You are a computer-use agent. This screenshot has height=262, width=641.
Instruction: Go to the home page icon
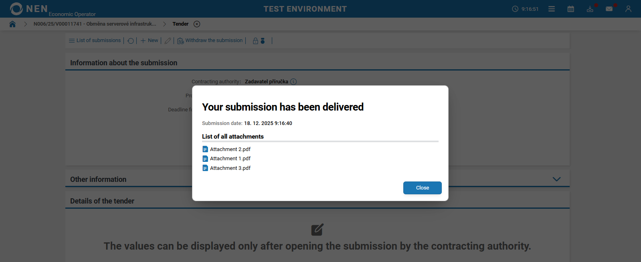coord(12,24)
